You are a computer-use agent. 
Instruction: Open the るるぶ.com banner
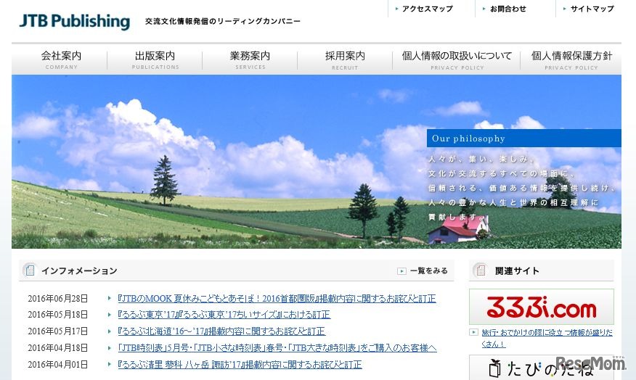pos(542,307)
